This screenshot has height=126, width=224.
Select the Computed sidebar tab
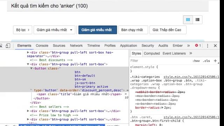click(x=152, y=54)
